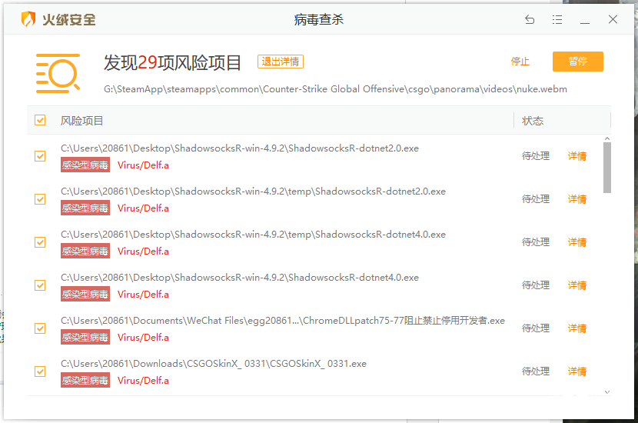Uncheck ShadowsocksR-dotnet2.0.exe on Desktop root row
This screenshot has height=423, width=638.
coord(40,156)
